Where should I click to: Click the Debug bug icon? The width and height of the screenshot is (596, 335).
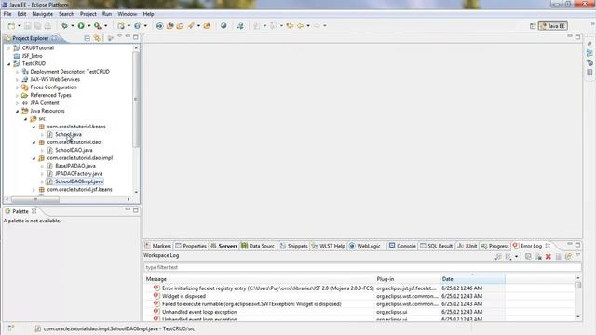tap(64, 26)
